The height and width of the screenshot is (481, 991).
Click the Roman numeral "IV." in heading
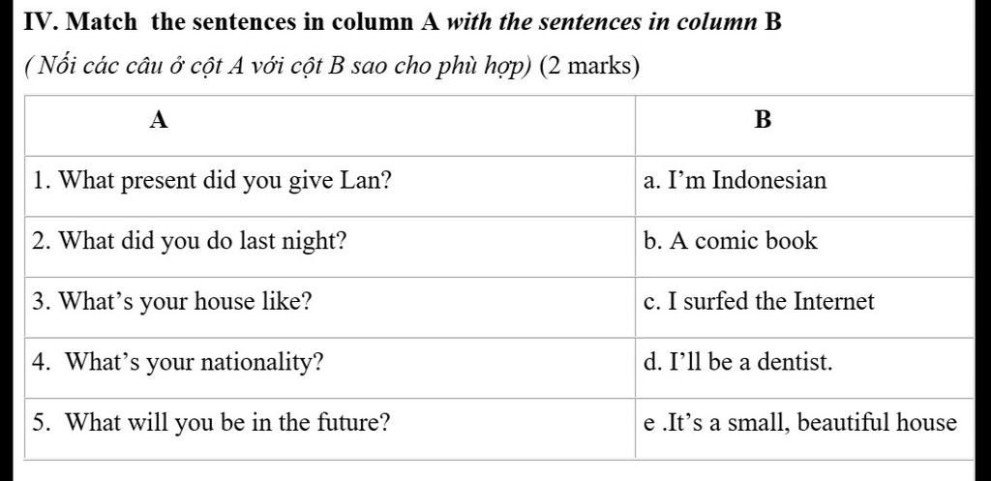click(44, 21)
